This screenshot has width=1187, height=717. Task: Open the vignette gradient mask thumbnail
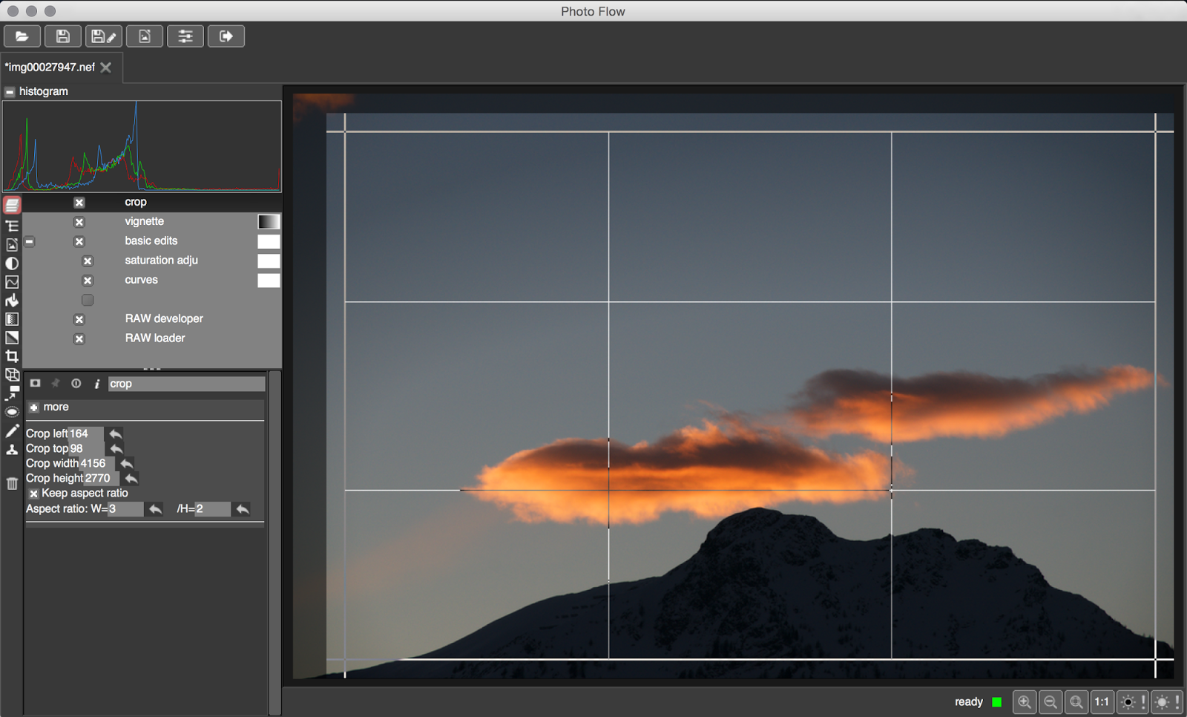[269, 222]
